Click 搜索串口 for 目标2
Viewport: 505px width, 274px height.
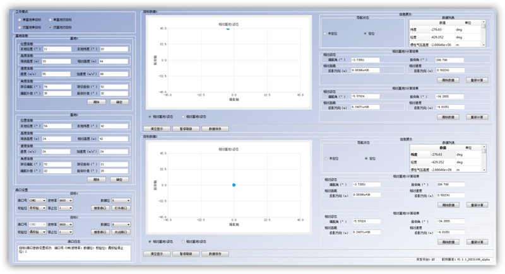100,232
